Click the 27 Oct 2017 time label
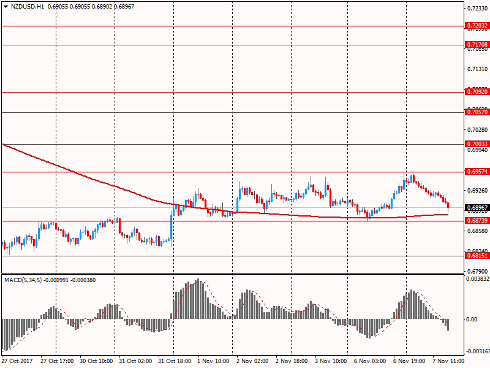This screenshot has height=368, width=490. pyautogui.click(x=17, y=361)
